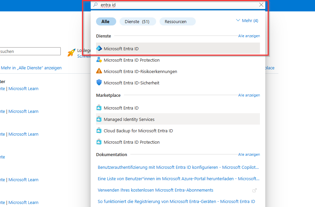Image resolution: width=315 pixels, height=207 pixels.
Task: Clear the search box with X
Action: (x=261, y=5)
